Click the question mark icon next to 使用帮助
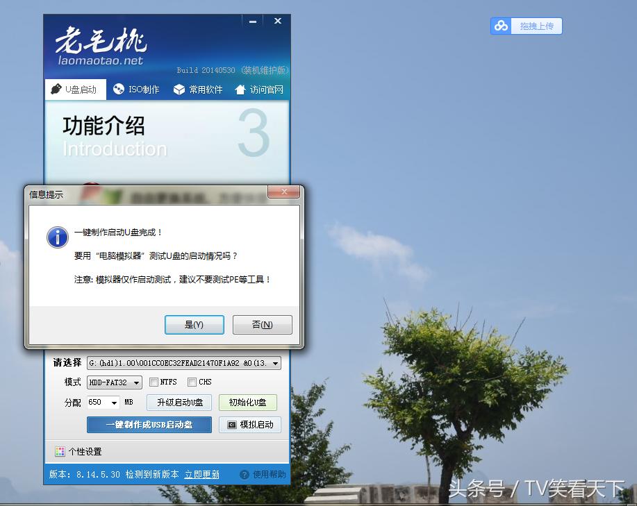637x506 pixels. pos(244,475)
